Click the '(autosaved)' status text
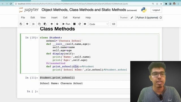The image size is (181, 102). 132,10
